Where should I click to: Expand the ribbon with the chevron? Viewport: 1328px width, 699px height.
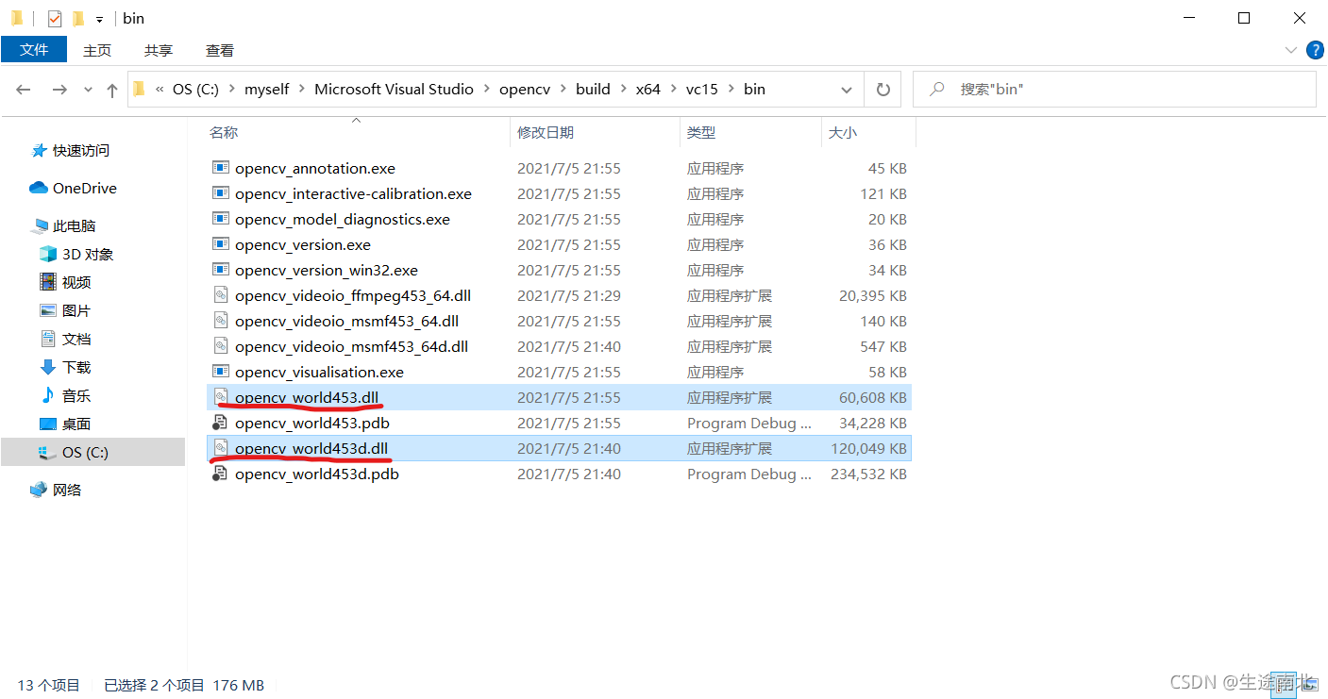1291,50
